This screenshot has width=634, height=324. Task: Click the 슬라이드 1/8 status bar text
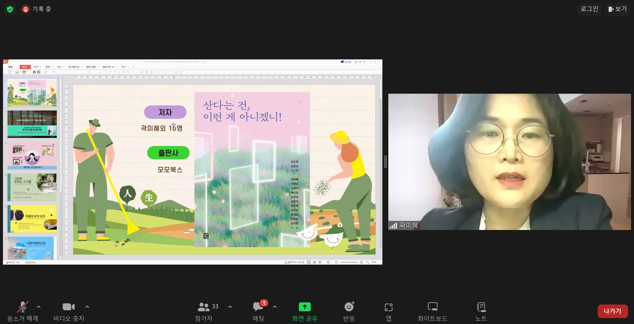[x=13, y=262]
